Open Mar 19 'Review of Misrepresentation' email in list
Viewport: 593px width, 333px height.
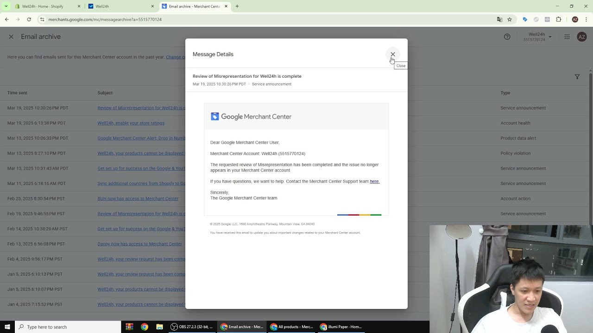tap(141, 108)
